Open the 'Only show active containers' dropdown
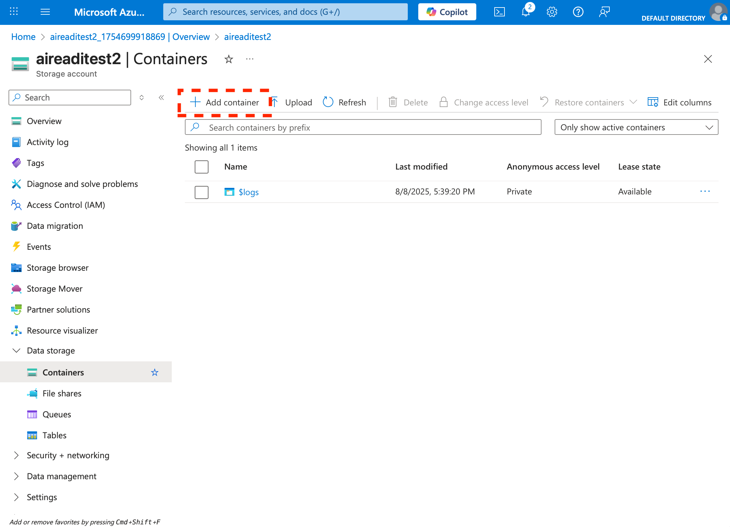The width and height of the screenshot is (730, 527). pyautogui.click(x=636, y=127)
